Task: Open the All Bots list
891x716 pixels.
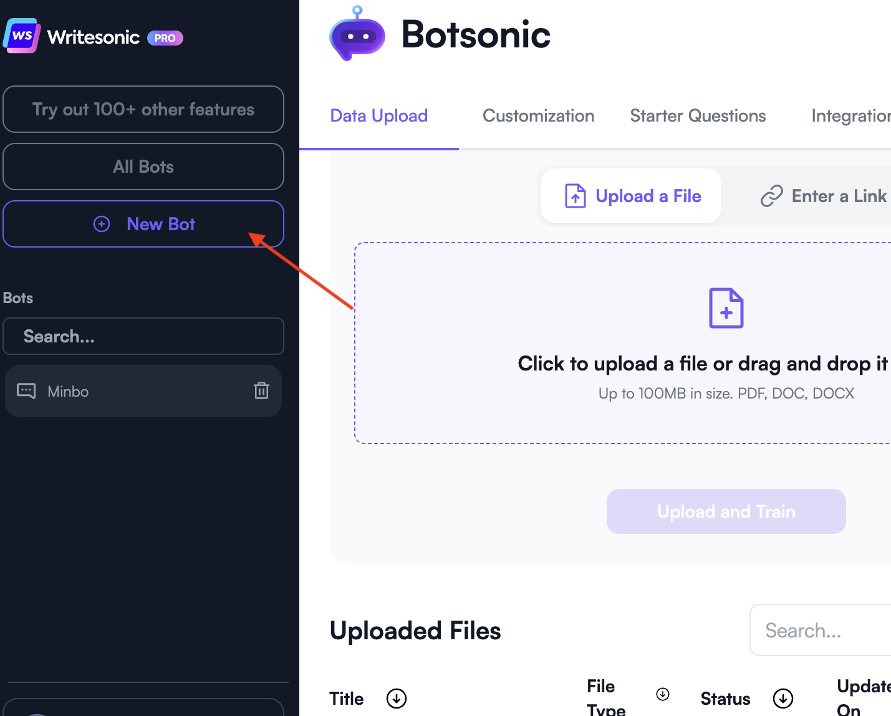Action: (x=143, y=167)
